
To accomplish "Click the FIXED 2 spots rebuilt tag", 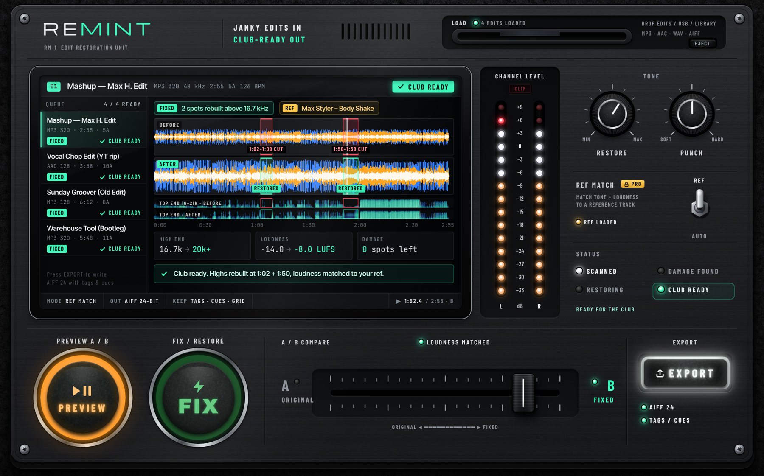I will tap(213, 108).
